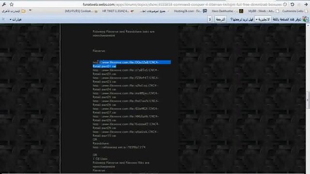Open the Customize Links bookmark

pyautogui.click(x=295, y=11)
